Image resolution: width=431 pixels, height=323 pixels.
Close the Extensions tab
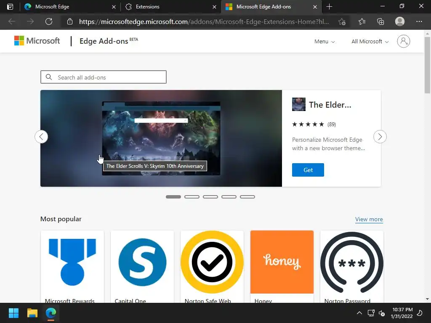tap(214, 7)
